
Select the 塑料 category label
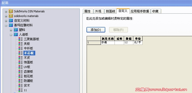click(x=22, y=30)
